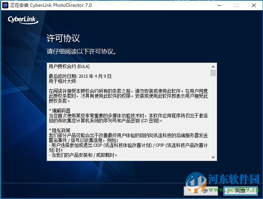
Task: Click the '- 当我们的产品安装和 / 或卸载时。' line
Action: pos(83,155)
